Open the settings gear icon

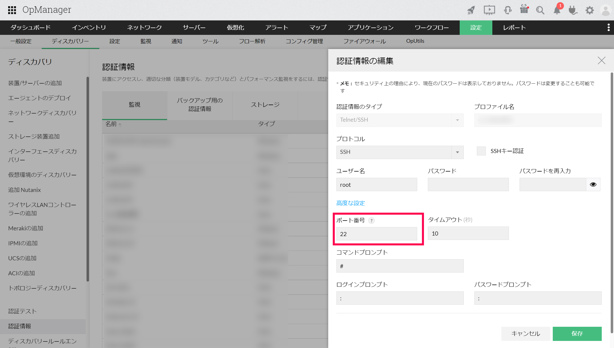point(590,10)
